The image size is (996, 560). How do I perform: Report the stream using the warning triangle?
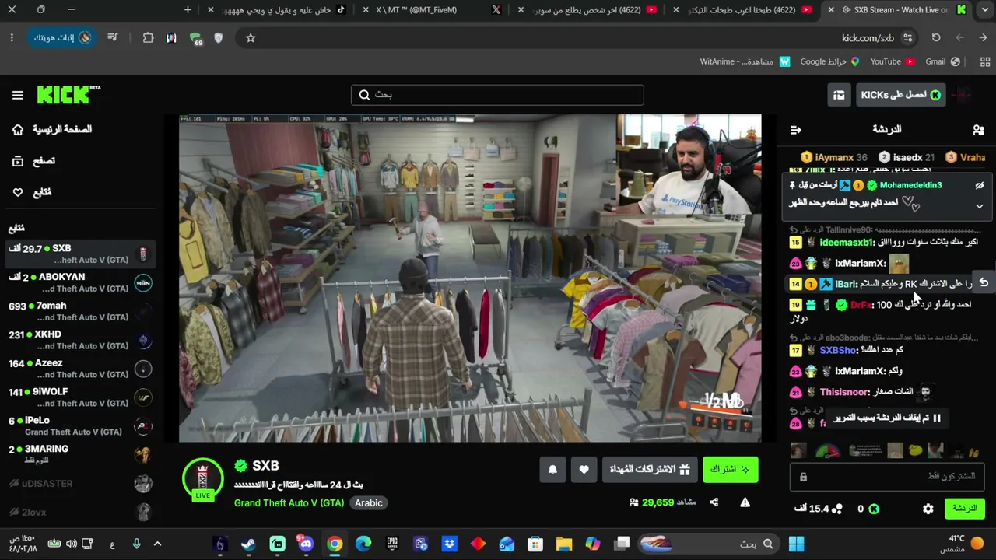click(745, 502)
